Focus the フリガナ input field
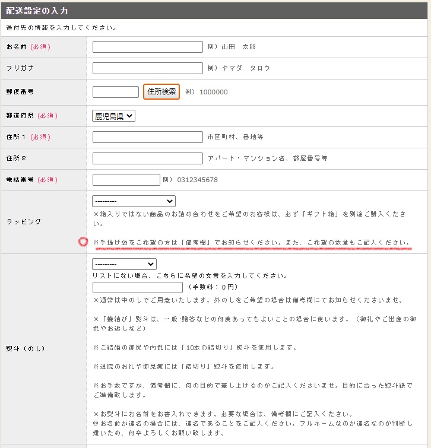 click(x=147, y=68)
